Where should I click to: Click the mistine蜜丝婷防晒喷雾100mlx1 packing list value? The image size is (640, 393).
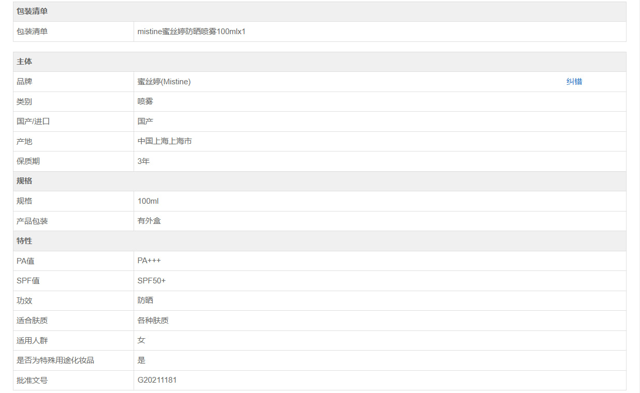(x=191, y=32)
